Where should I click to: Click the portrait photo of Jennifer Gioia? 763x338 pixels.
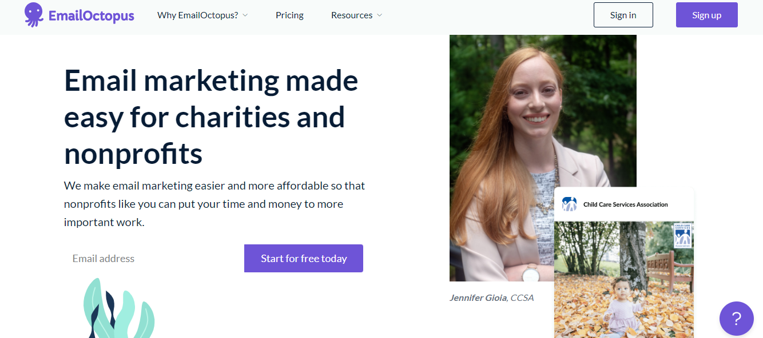(515, 143)
